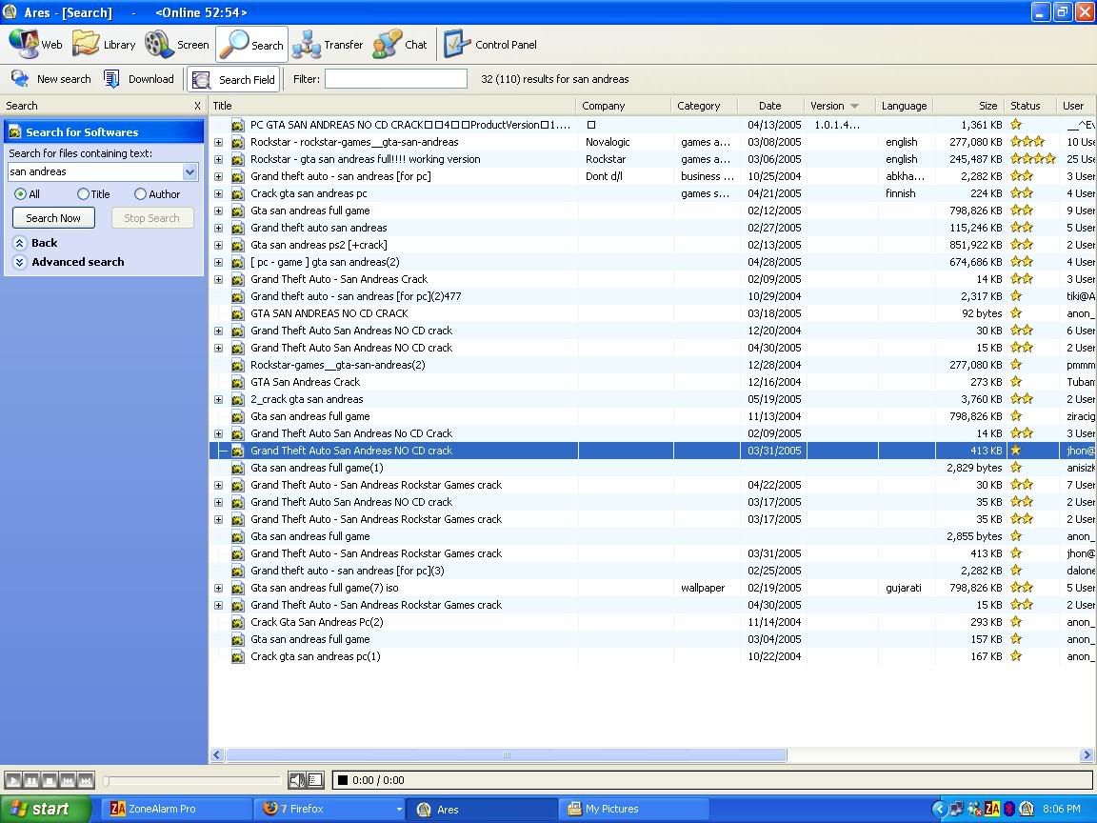Sort results by Date column
The height and width of the screenshot is (823, 1097).
tap(769, 106)
